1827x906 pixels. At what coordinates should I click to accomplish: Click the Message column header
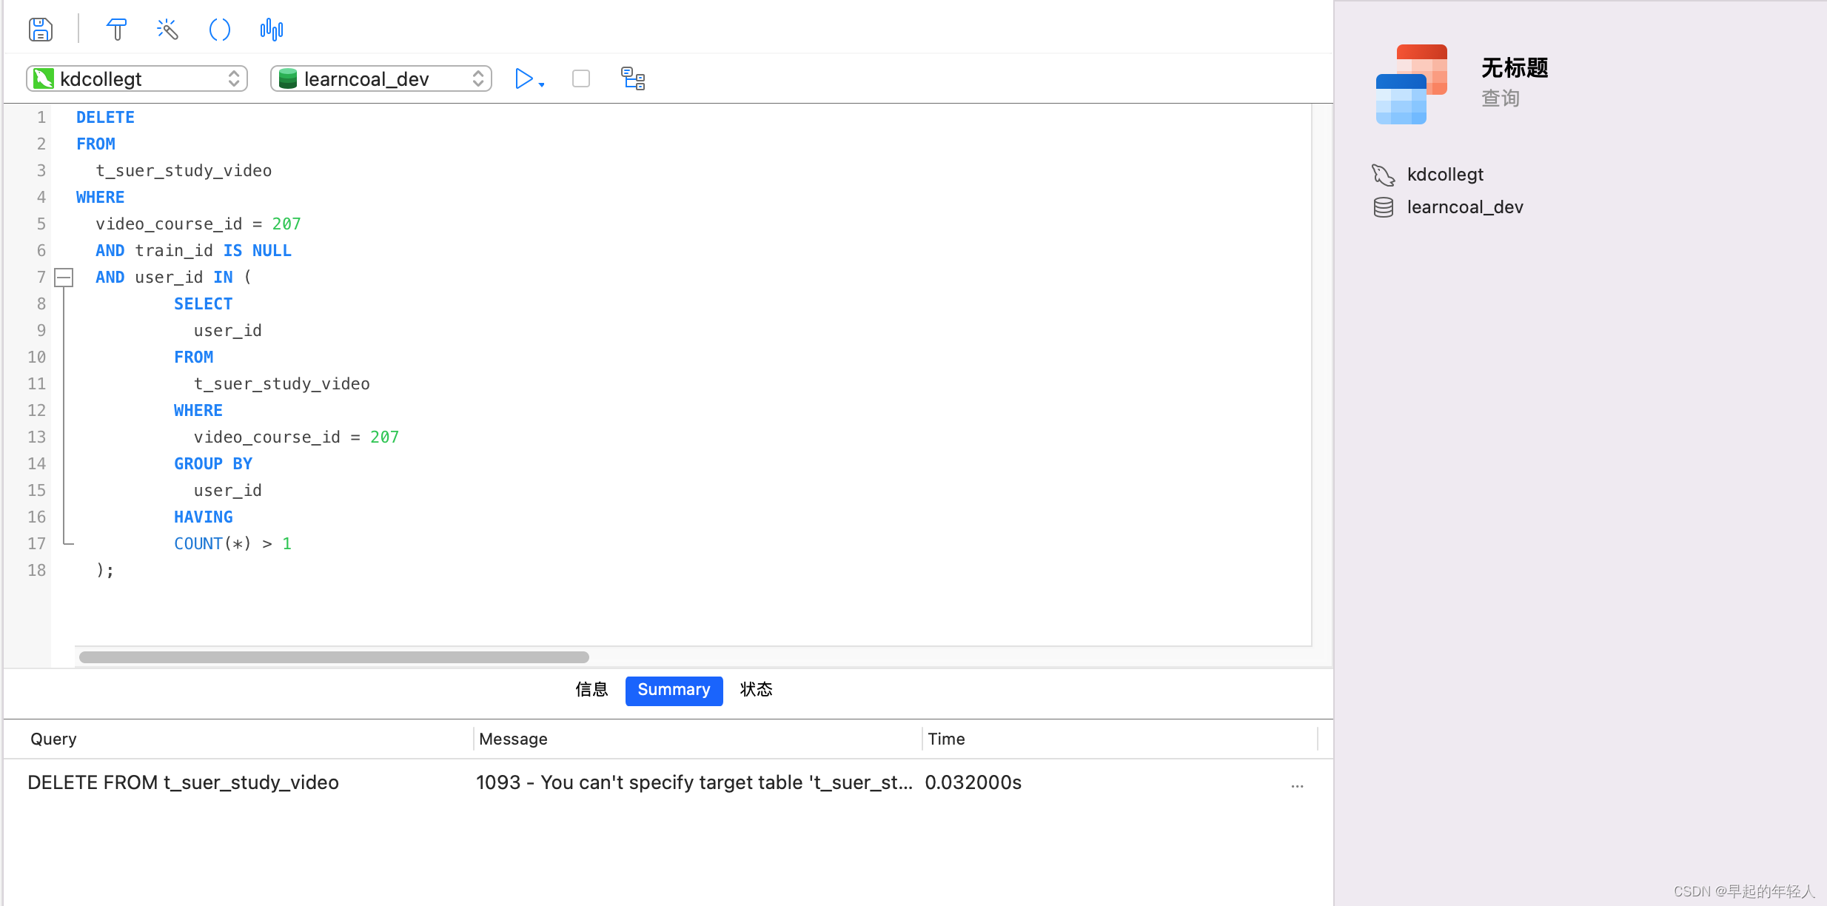513,739
